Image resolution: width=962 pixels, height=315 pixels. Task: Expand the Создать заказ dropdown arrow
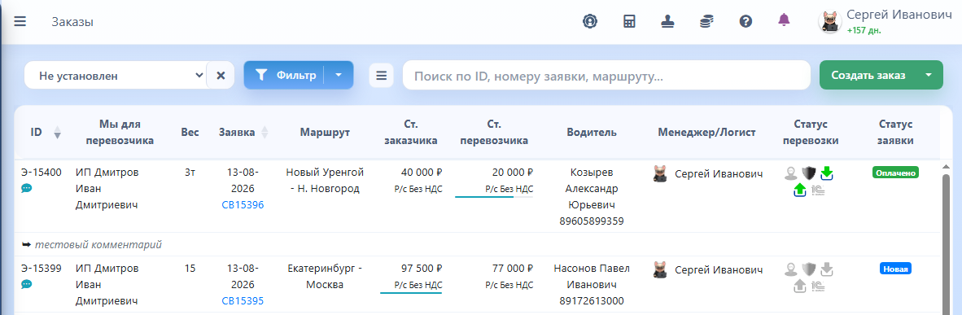(x=929, y=75)
